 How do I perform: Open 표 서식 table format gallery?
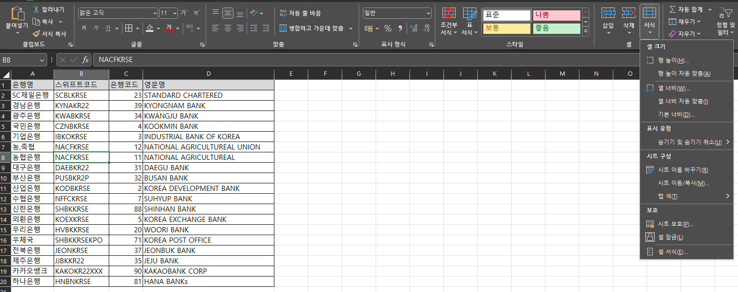pos(470,22)
